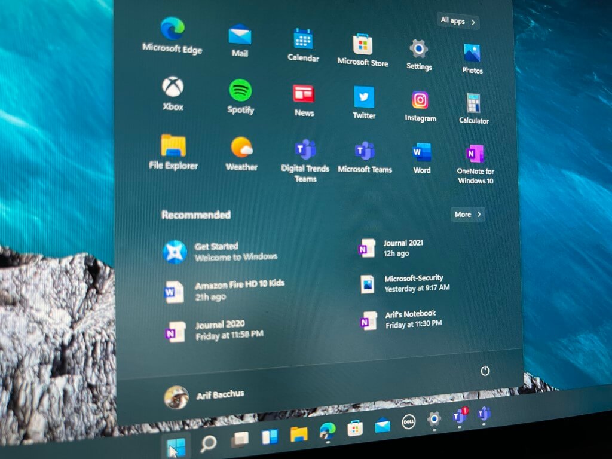The width and height of the screenshot is (612, 459).
Task: Open the Instagram app
Action: point(420,99)
